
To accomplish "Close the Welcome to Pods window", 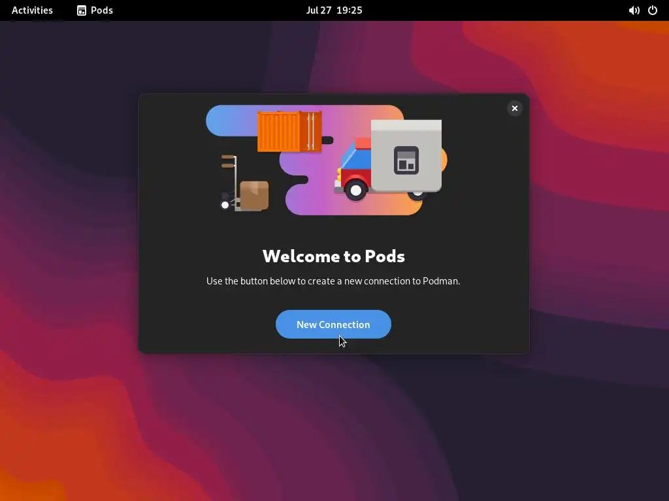I will click(515, 108).
